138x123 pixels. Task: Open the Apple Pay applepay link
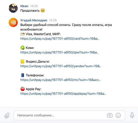tap(63, 94)
